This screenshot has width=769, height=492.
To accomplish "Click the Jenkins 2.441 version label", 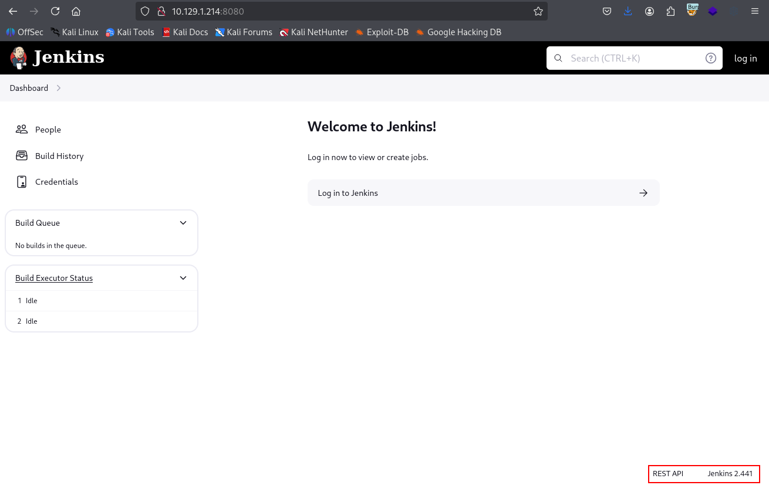I will pos(730,474).
